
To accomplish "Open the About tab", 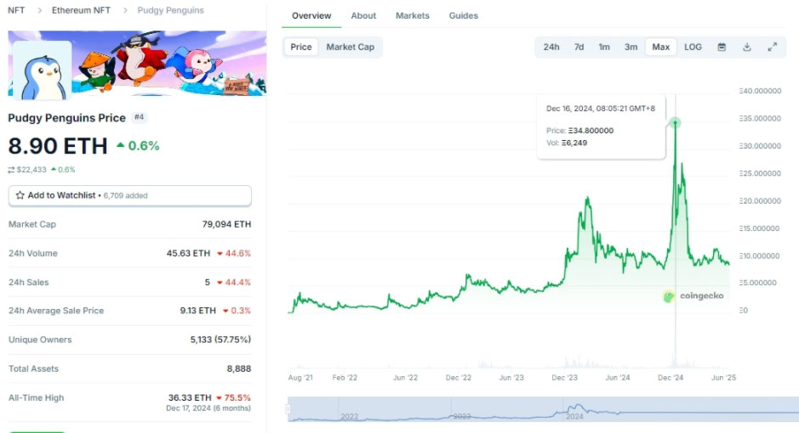I will [363, 15].
